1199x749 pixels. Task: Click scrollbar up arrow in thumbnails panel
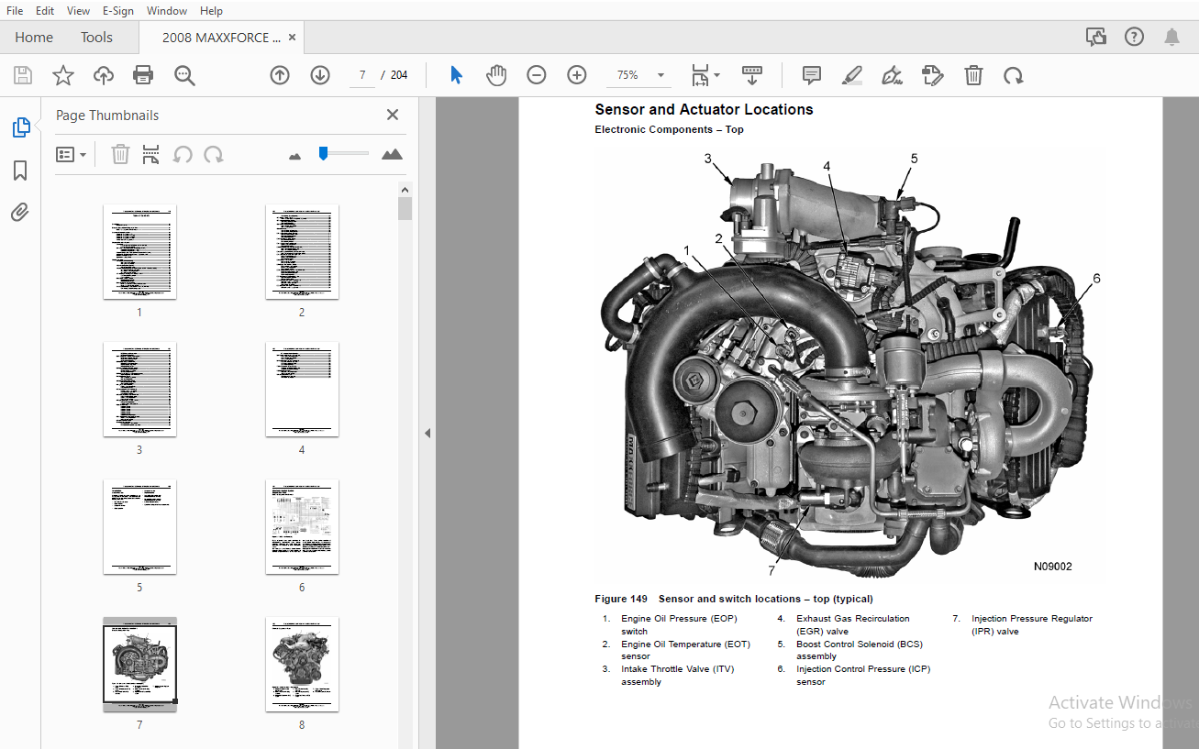point(405,189)
